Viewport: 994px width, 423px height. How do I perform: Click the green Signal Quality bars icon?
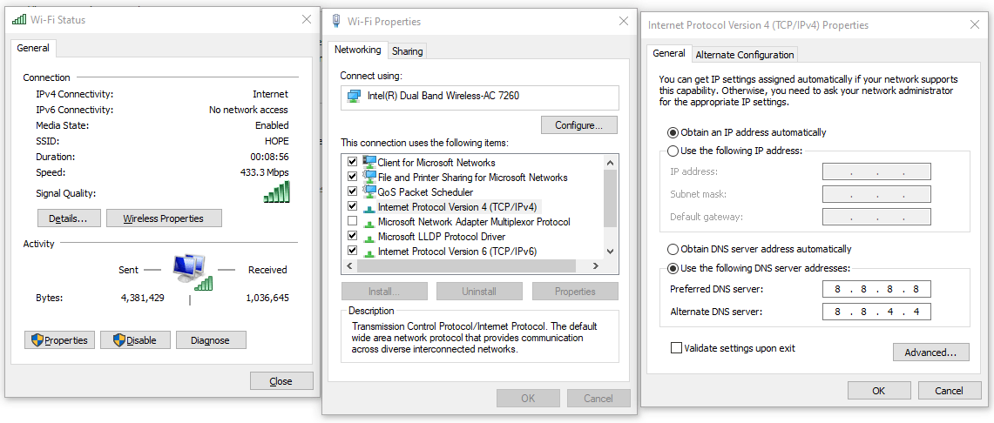point(276,191)
